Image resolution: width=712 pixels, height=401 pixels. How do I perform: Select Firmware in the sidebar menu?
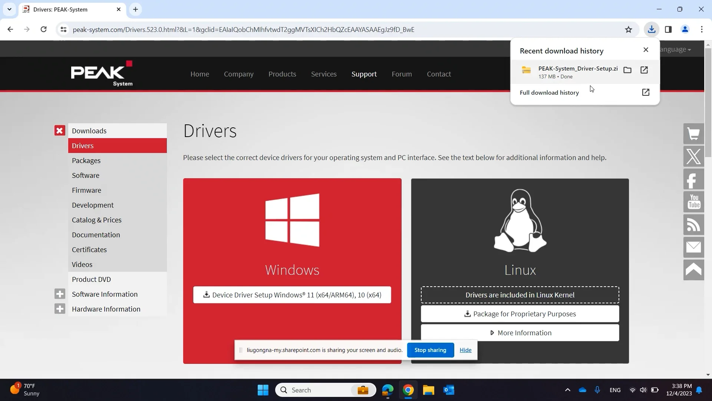86,190
